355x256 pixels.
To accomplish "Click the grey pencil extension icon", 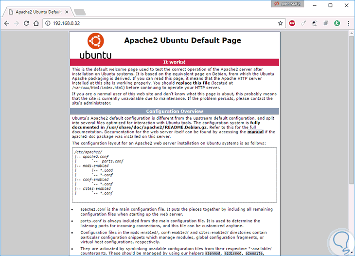I will coord(303,23).
